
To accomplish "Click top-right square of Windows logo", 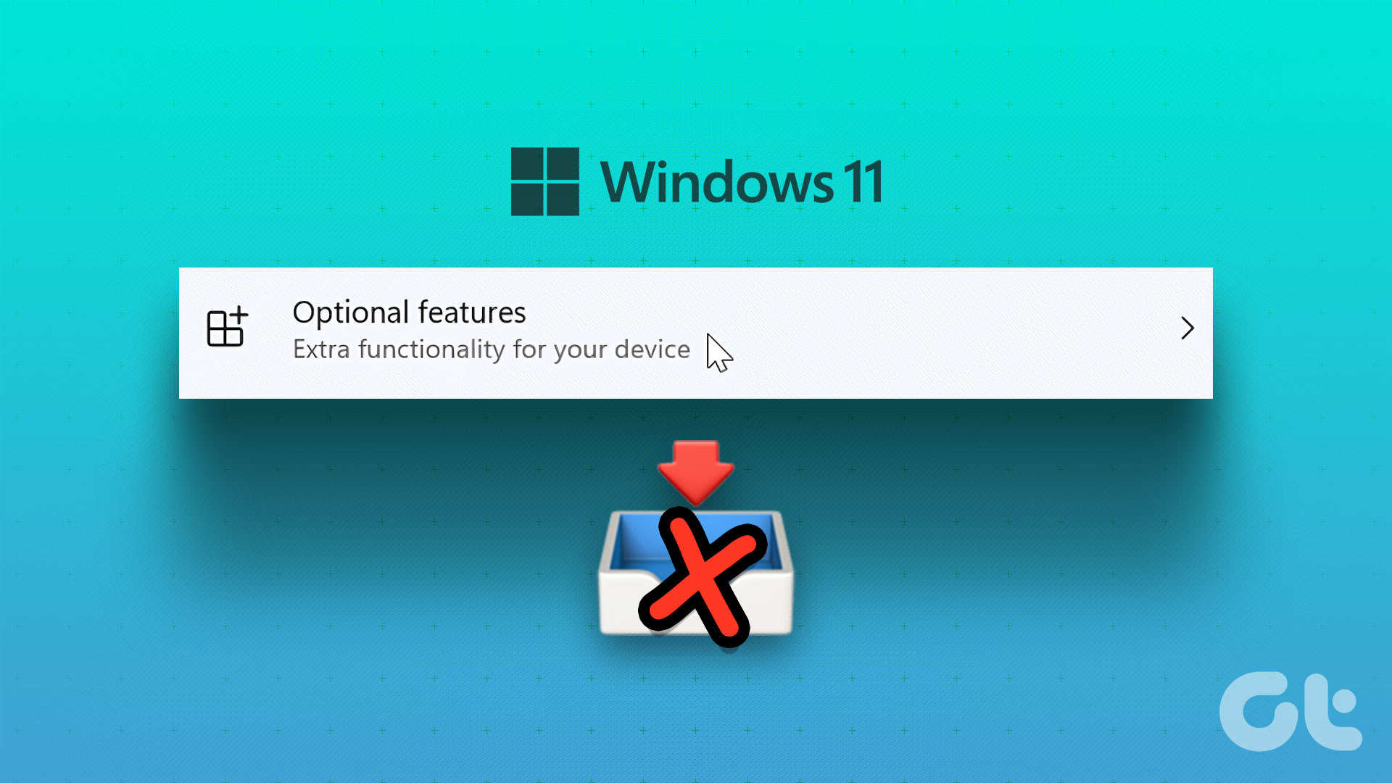I will (x=563, y=164).
